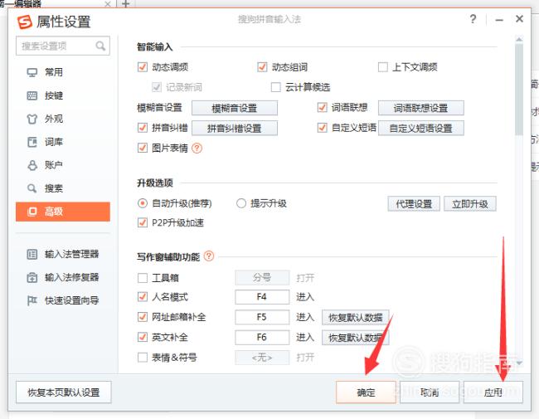This screenshot has width=539, height=419.
Task: Click 恢复默认数据 for 网址邮箱补全
Action: pos(356,318)
